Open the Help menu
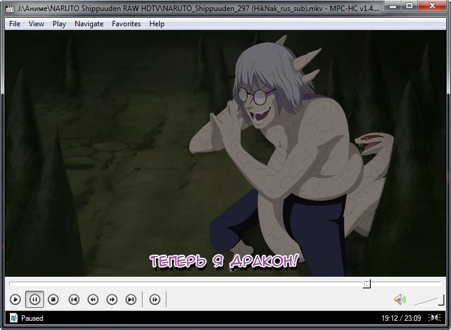Image resolution: width=451 pixels, height=330 pixels. [157, 24]
